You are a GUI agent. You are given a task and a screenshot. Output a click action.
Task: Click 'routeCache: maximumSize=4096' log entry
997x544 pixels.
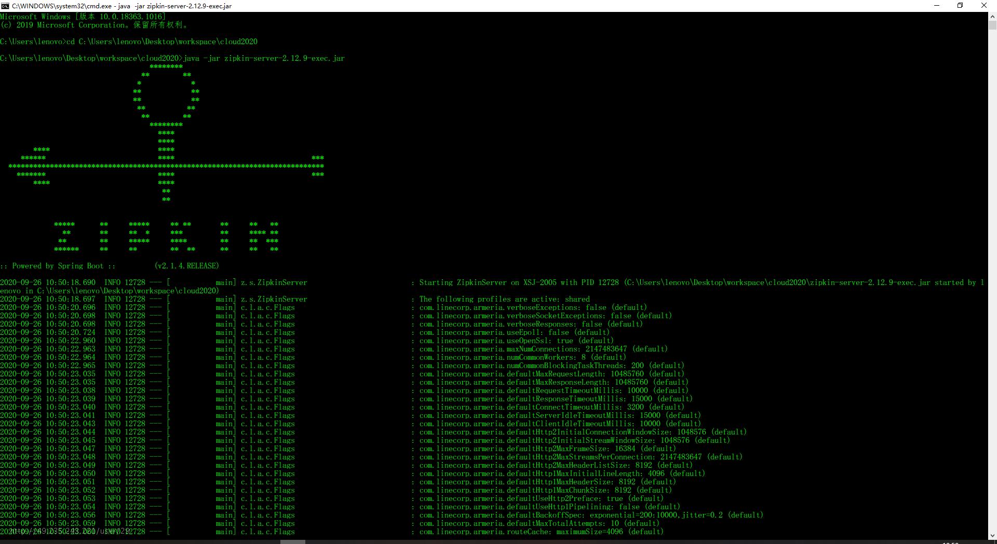tap(542, 532)
